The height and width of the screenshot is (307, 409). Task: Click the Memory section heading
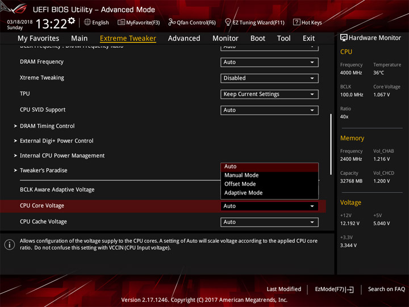click(x=352, y=138)
